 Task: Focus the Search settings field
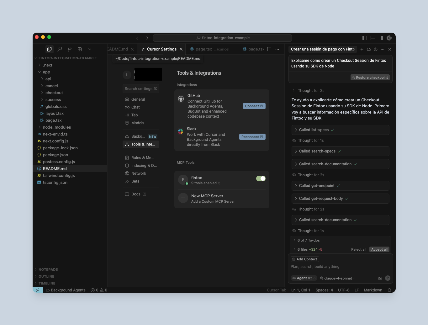[x=141, y=89]
